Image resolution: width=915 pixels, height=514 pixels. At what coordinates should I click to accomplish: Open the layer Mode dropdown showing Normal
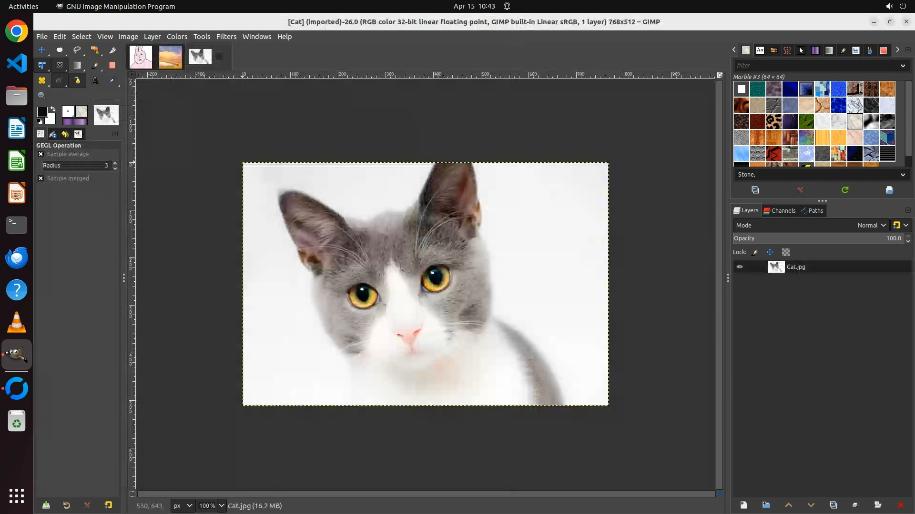pyautogui.click(x=871, y=226)
